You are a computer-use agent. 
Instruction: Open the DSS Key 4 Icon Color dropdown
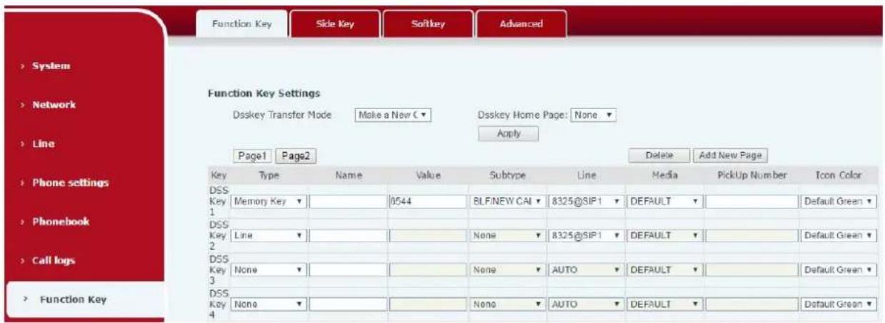(839, 303)
